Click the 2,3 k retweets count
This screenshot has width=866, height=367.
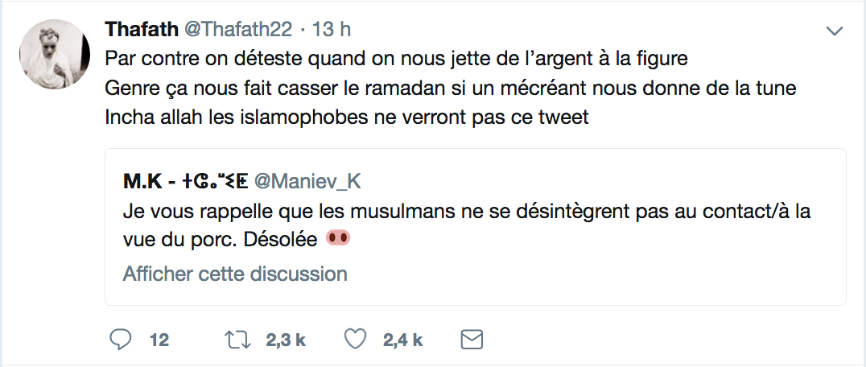[x=286, y=340]
